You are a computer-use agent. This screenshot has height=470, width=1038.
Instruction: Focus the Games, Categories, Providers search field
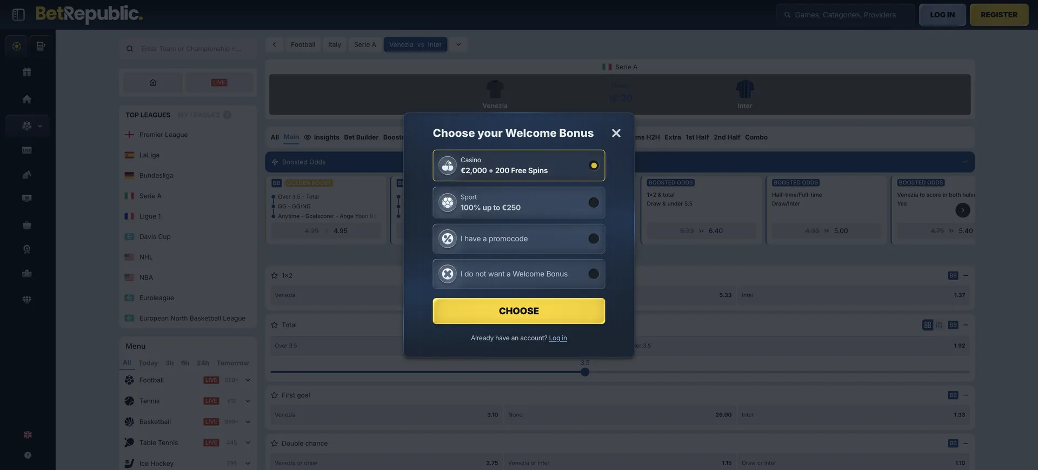845,15
